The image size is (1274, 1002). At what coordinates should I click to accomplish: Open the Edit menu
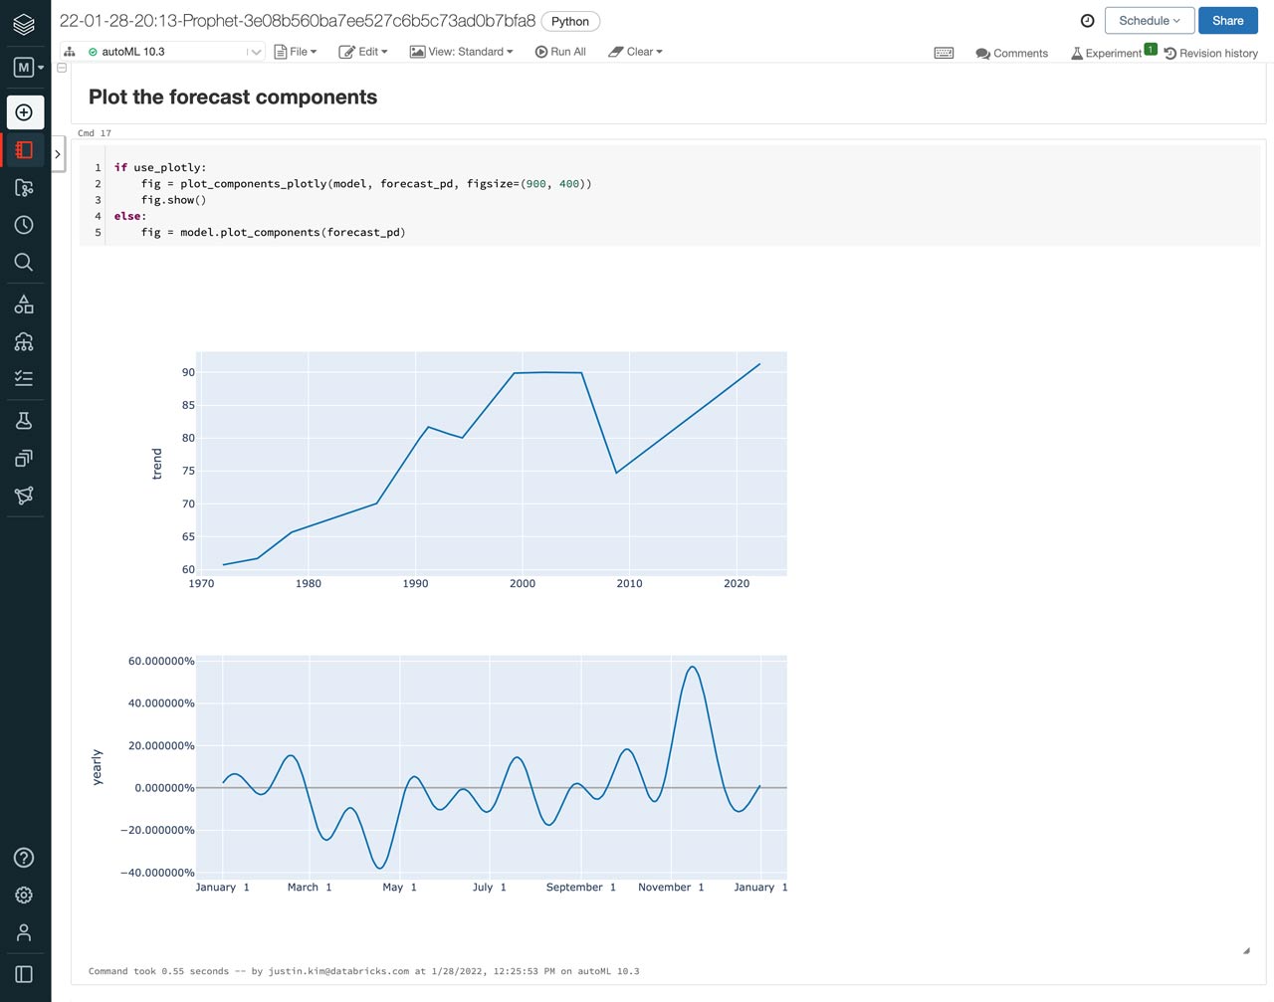pyautogui.click(x=363, y=52)
